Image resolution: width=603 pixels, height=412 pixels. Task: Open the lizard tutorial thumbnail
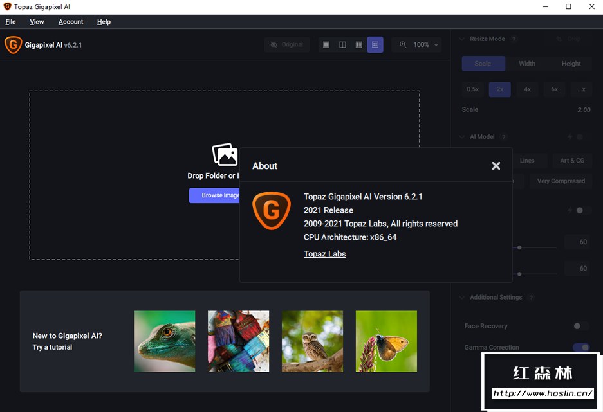pos(165,341)
